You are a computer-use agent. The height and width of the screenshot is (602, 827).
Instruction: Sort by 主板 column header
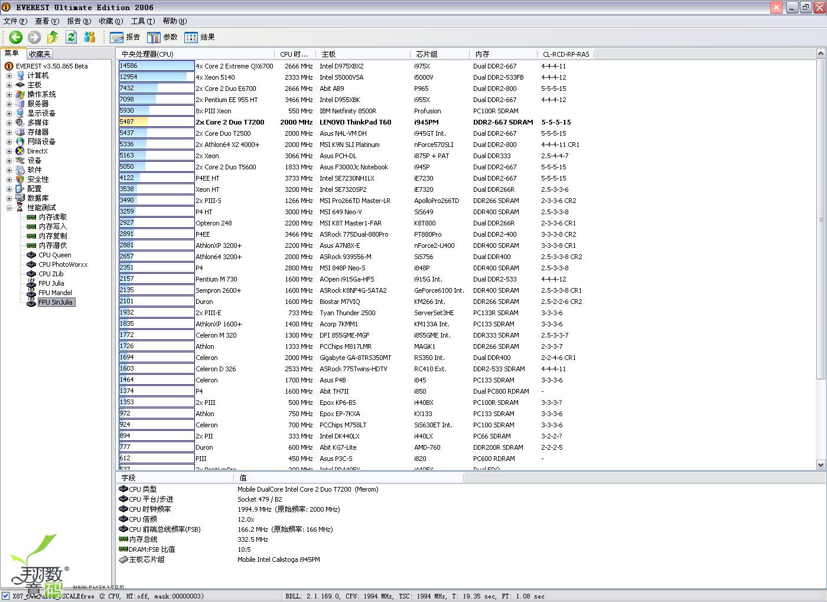(363, 54)
